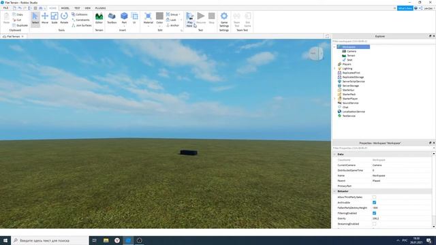Open the Toolbox panel
Image resolution: width=436 pixels, height=245 pixels.
[x=112, y=18]
